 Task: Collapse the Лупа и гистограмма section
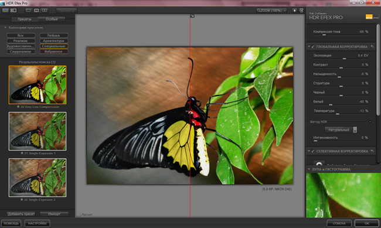(309, 169)
